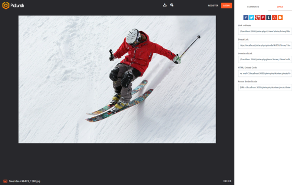Share on Tumblr
Image resolution: width=296 pixels, height=185 pixels.
(269, 18)
